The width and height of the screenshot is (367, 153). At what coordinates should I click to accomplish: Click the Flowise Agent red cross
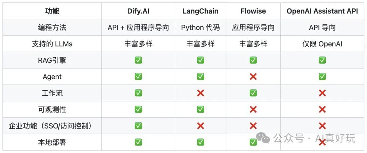click(253, 77)
